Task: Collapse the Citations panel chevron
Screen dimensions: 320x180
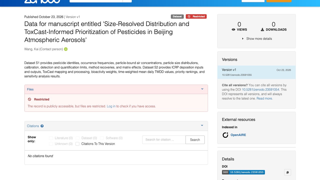Action: [202, 125]
